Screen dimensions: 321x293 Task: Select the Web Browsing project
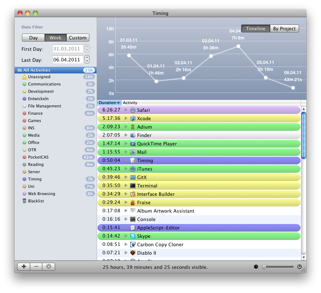pos(55,194)
